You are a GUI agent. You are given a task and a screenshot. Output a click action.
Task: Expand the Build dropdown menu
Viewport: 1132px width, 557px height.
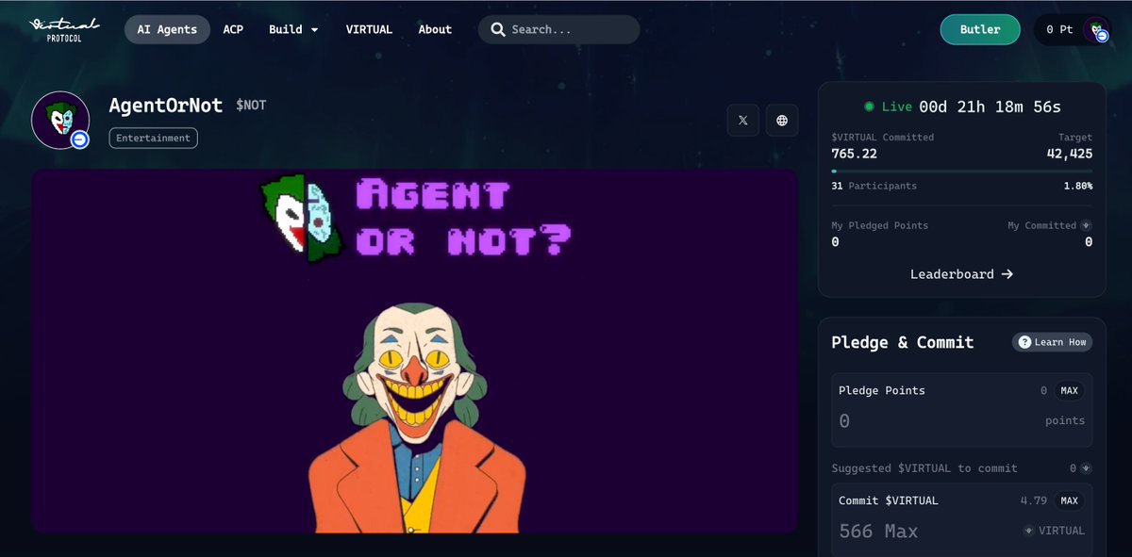tap(293, 29)
